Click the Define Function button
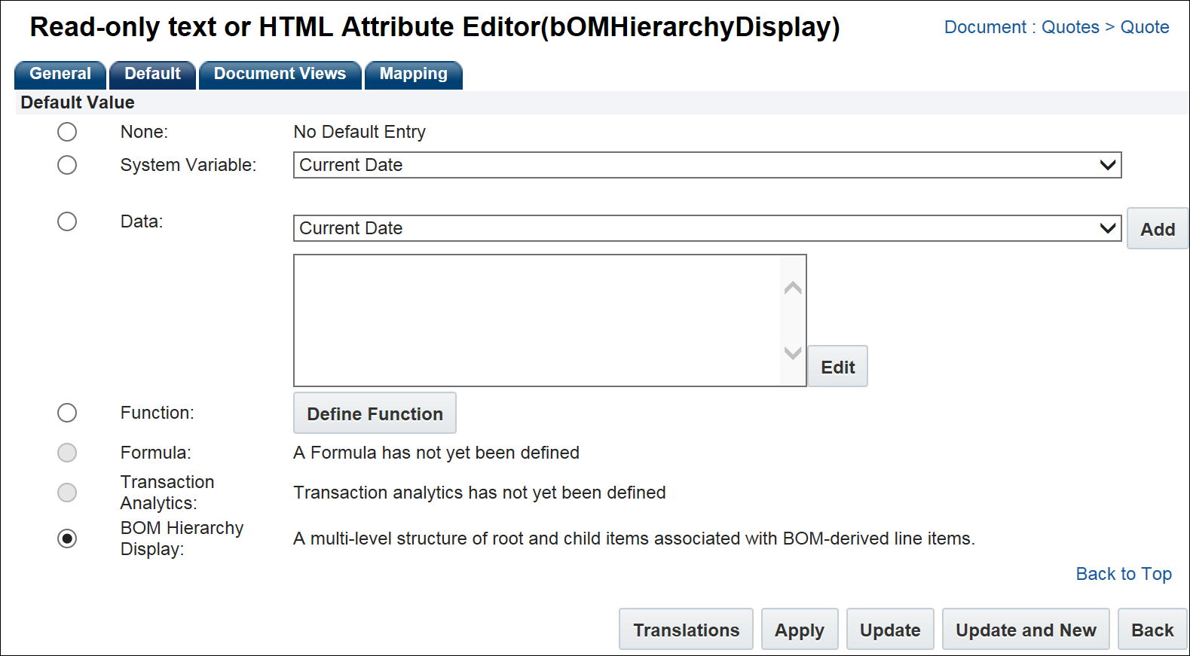 [375, 413]
